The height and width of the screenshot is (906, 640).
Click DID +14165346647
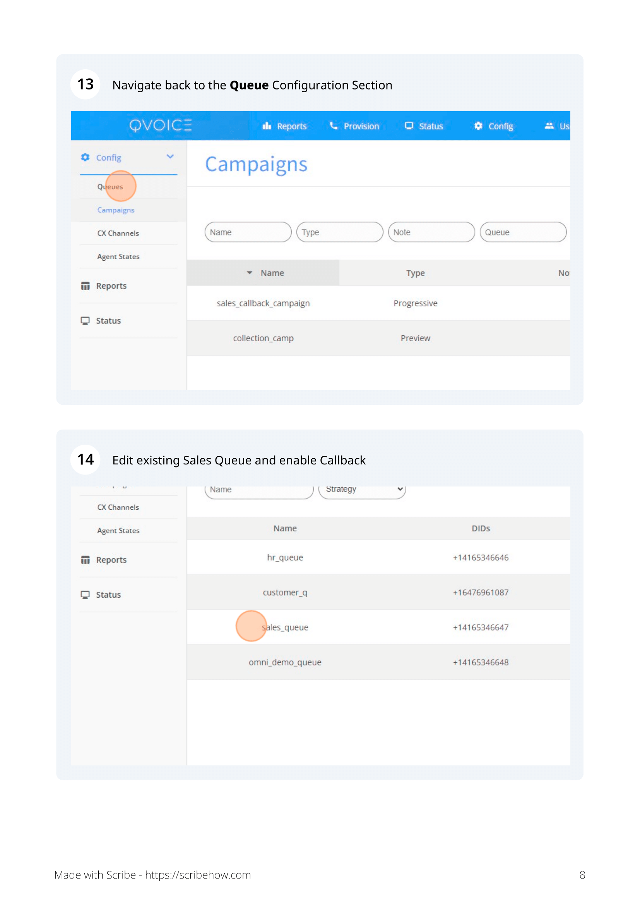tap(481, 627)
